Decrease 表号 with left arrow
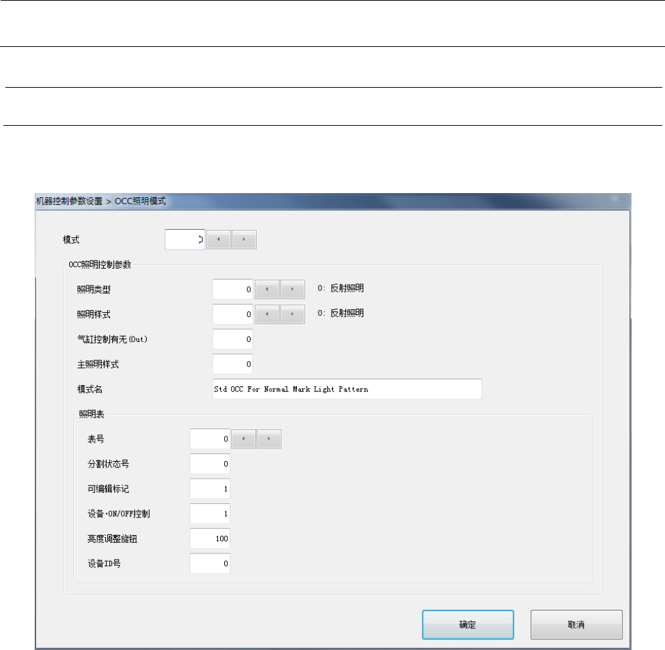 [243, 439]
